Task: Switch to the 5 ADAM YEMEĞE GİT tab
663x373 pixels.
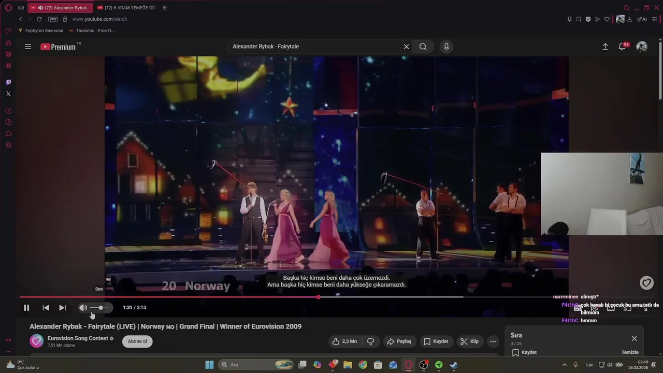Action: tap(126, 8)
